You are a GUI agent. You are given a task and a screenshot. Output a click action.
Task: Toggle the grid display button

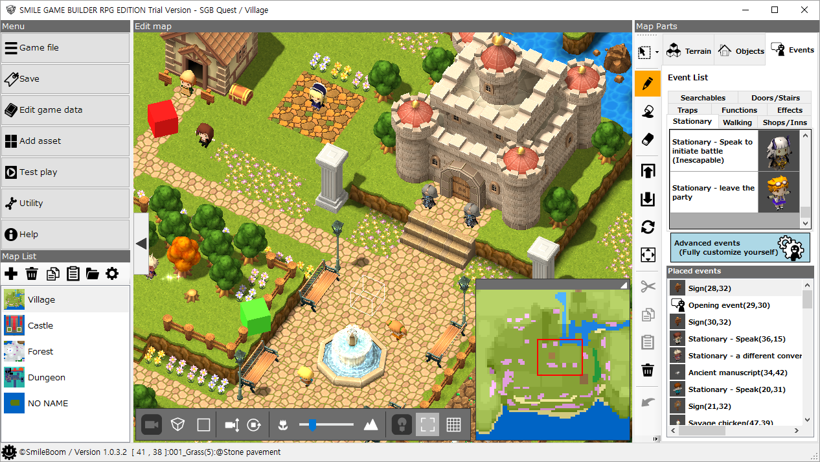(453, 425)
